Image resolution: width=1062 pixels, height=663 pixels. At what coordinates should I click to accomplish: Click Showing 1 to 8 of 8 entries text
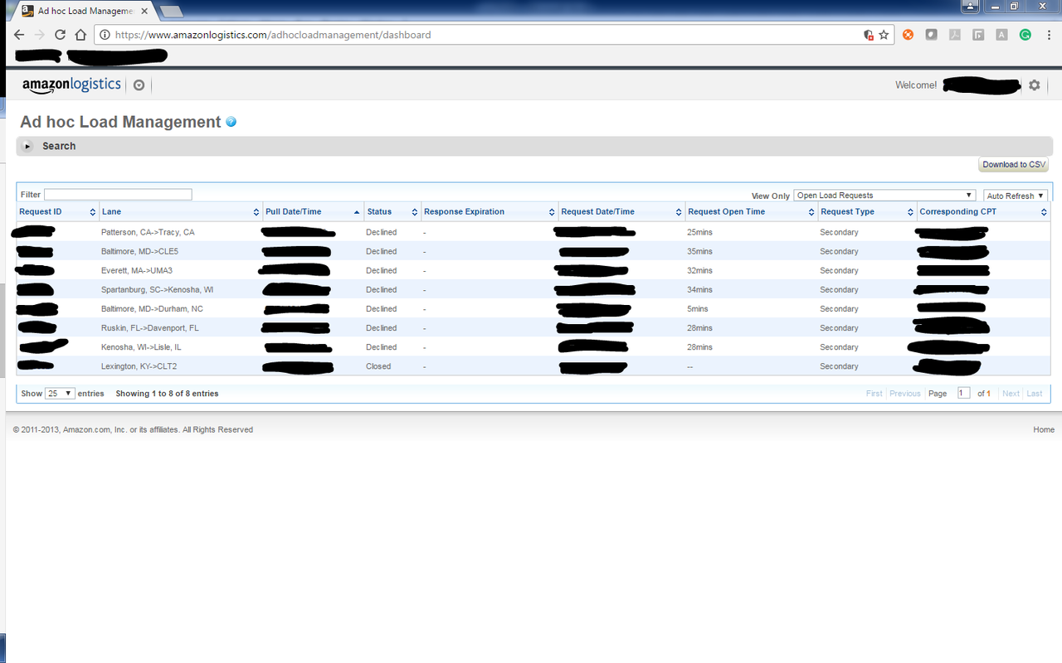167,394
